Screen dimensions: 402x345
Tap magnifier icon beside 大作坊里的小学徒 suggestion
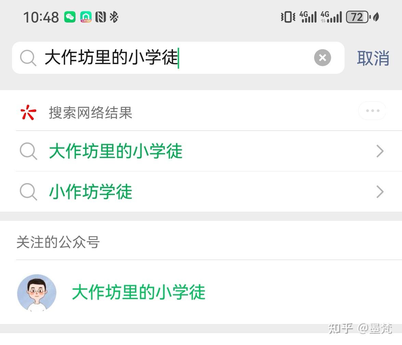click(x=28, y=151)
